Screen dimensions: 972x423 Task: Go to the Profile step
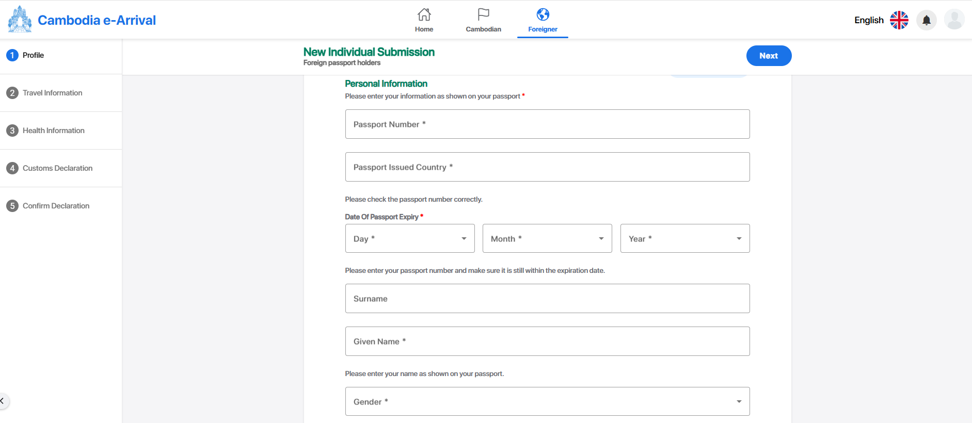pyautogui.click(x=33, y=55)
